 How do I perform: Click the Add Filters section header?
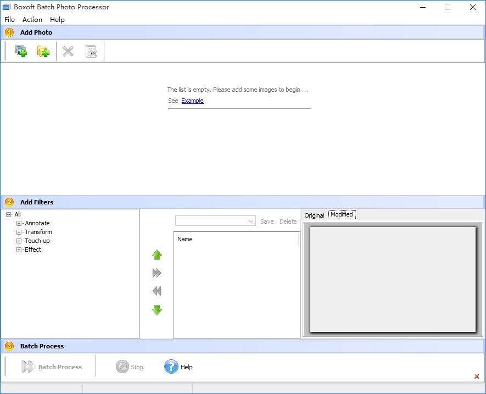click(242, 202)
